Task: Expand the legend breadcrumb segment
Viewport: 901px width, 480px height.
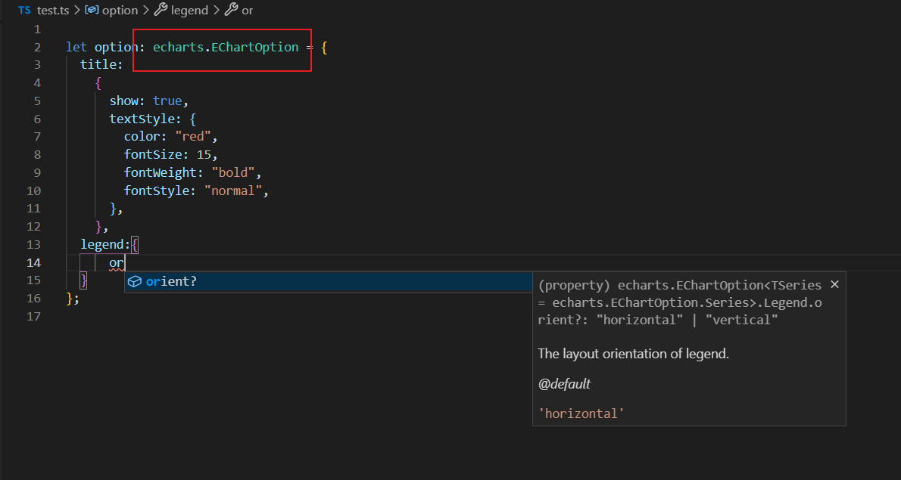Action: click(x=189, y=11)
